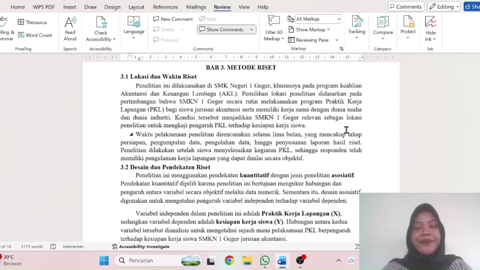The height and width of the screenshot is (270, 480).
Task: Open the Insert tab
Action: pos(69,7)
